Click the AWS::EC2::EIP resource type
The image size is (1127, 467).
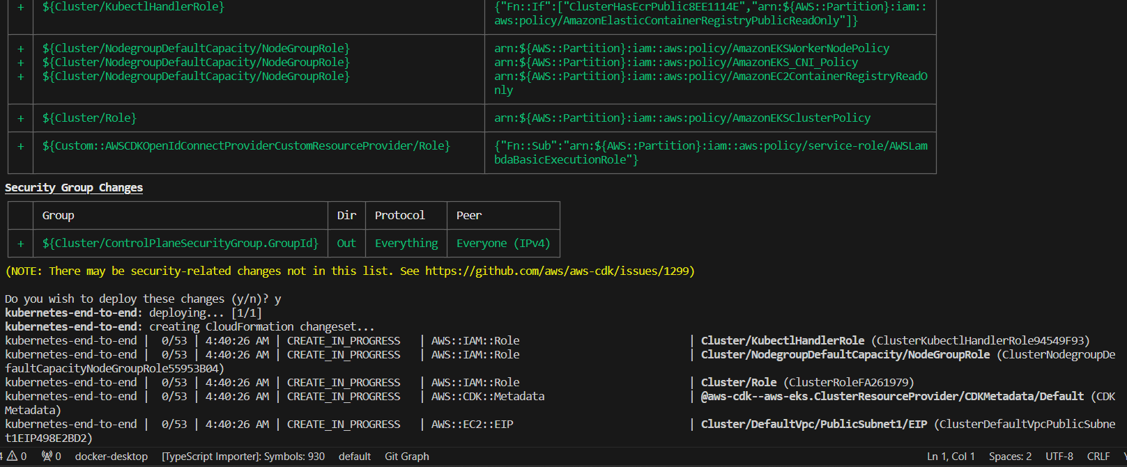tap(472, 425)
